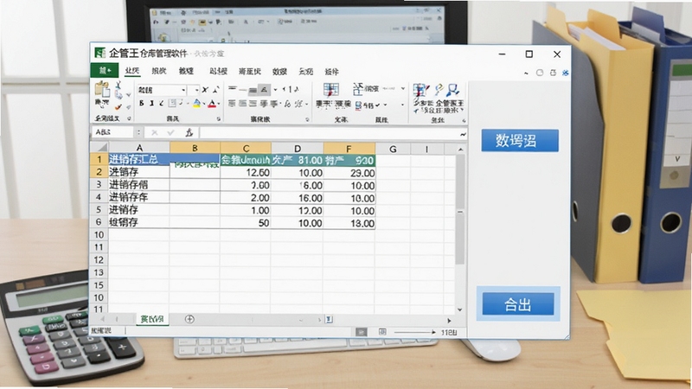Select the underlined active ribbon tab
The image size is (692, 389).
coord(132,71)
